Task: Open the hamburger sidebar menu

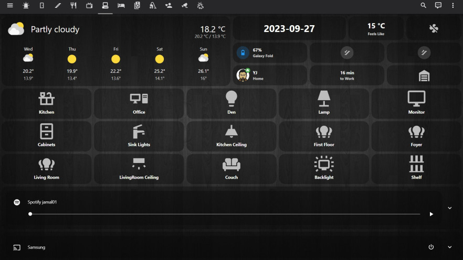Action: [9, 6]
